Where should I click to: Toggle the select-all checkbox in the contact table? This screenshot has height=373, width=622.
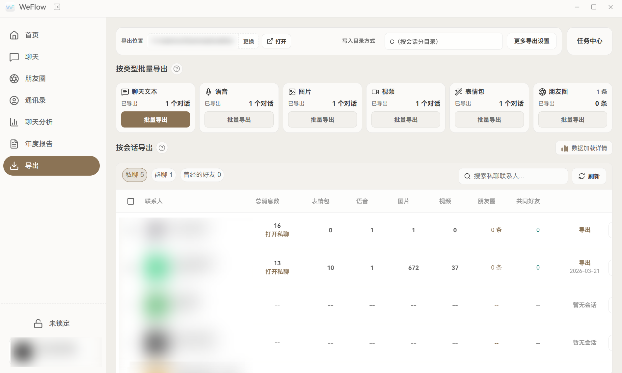[130, 201]
